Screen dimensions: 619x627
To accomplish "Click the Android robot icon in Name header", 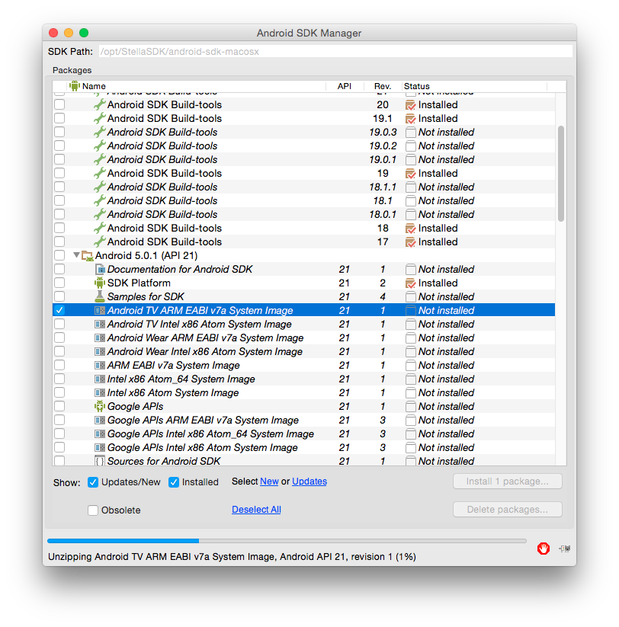I will [75, 86].
